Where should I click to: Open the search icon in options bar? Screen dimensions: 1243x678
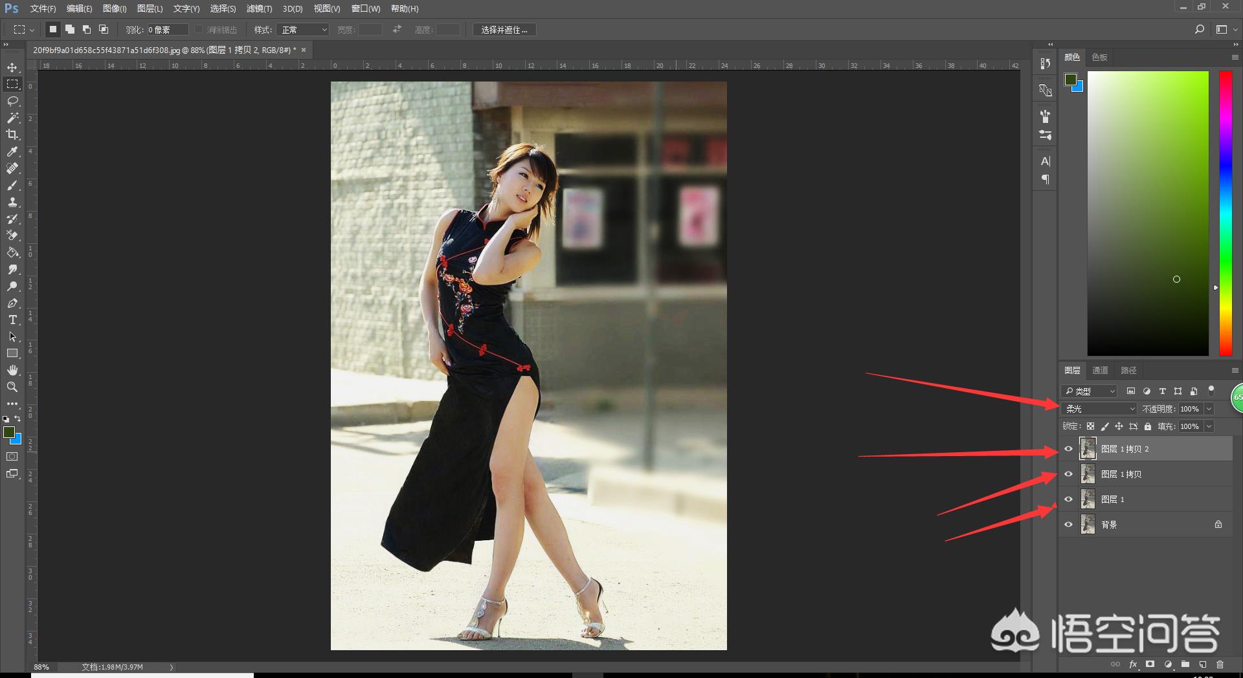pyautogui.click(x=1200, y=30)
